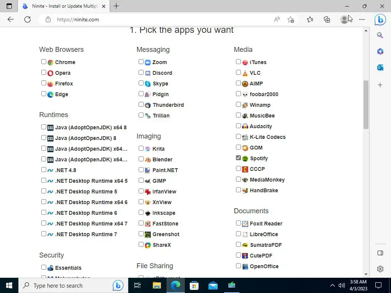
Task: Show hidden system tray icons
Action: click(333, 285)
